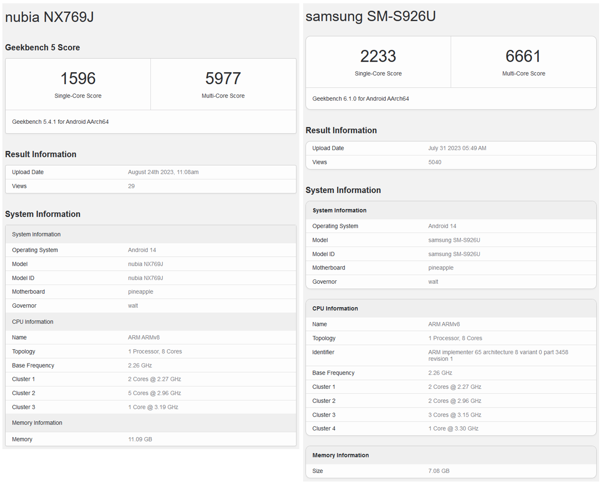Click walt governor value in nubia result
The height and width of the screenshot is (483, 601).
click(x=133, y=306)
